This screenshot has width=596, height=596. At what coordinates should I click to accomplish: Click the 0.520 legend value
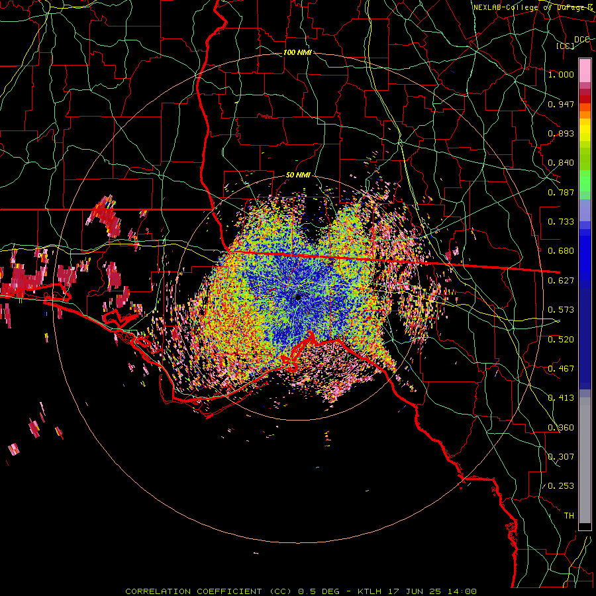561,340
